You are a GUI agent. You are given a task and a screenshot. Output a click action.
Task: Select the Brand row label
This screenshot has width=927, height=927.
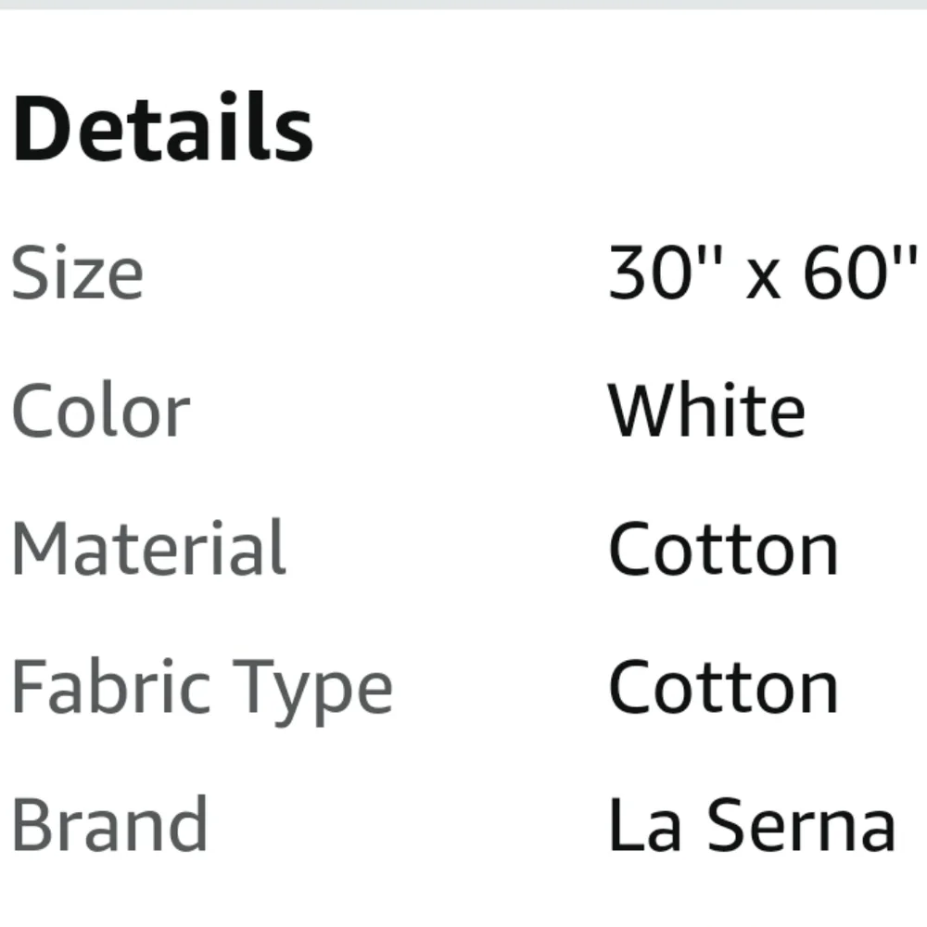110,823
